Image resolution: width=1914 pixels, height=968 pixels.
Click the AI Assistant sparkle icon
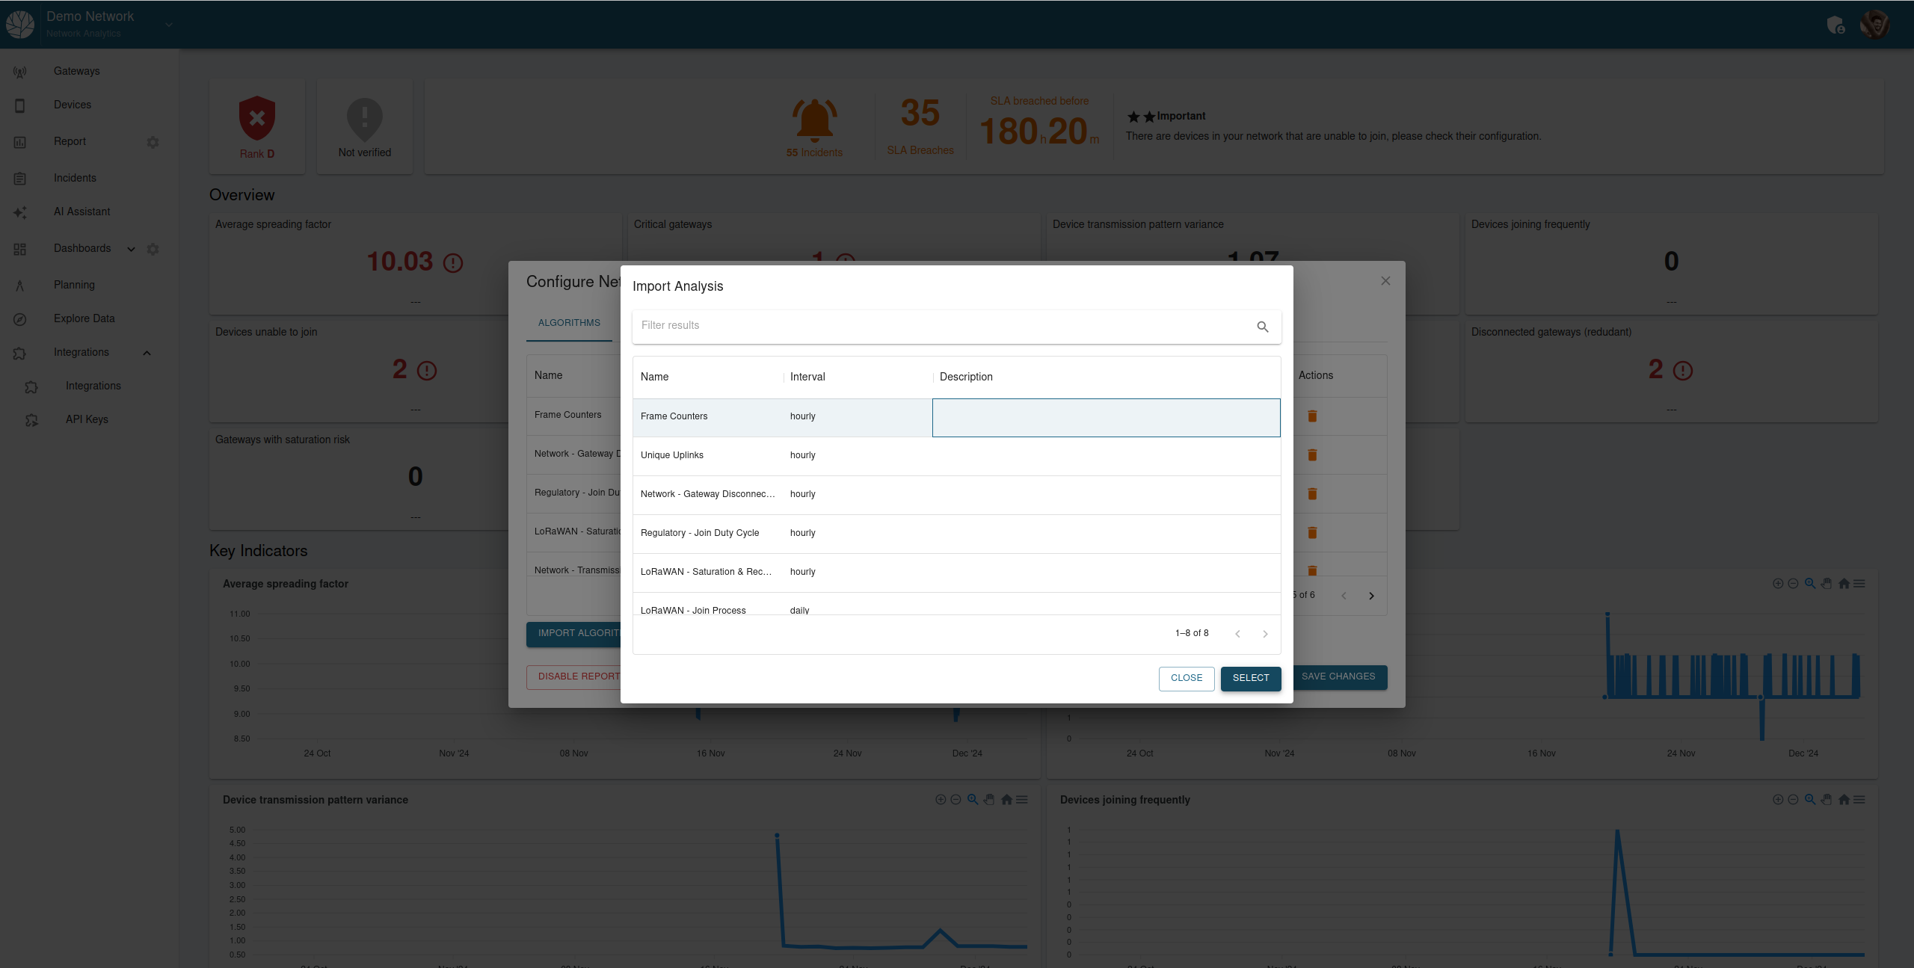[x=20, y=213]
